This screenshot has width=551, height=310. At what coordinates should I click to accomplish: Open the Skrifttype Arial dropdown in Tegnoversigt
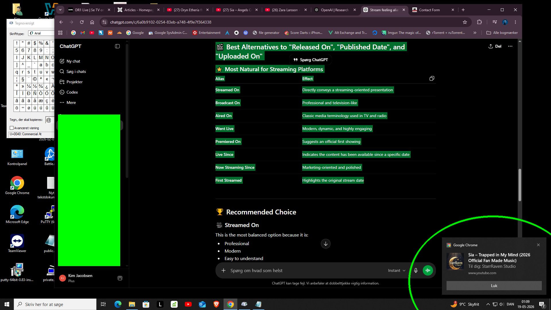41,33
